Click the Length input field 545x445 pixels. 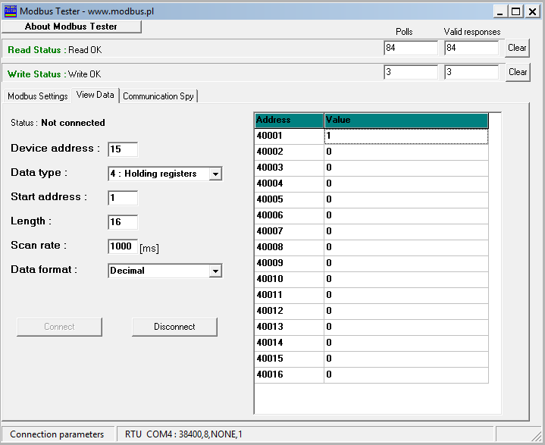click(x=123, y=222)
